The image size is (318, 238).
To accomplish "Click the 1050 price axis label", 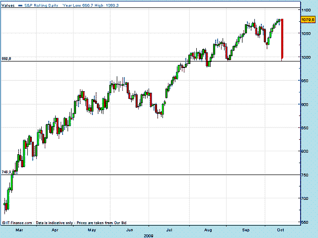I will point(306,33).
